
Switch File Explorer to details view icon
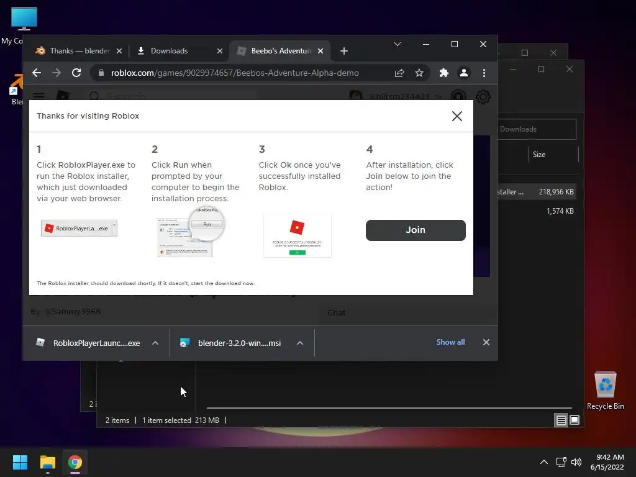click(561, 420)
